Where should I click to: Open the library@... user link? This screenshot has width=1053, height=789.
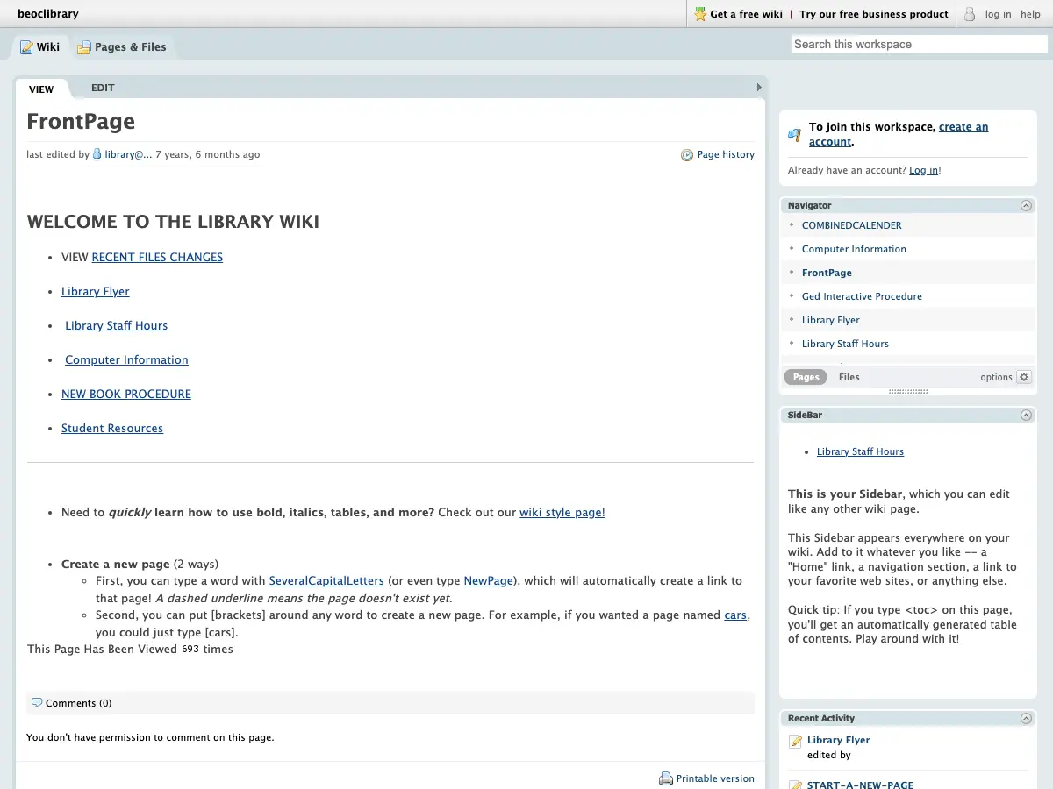pyautogui.click(x=128, y=154)
